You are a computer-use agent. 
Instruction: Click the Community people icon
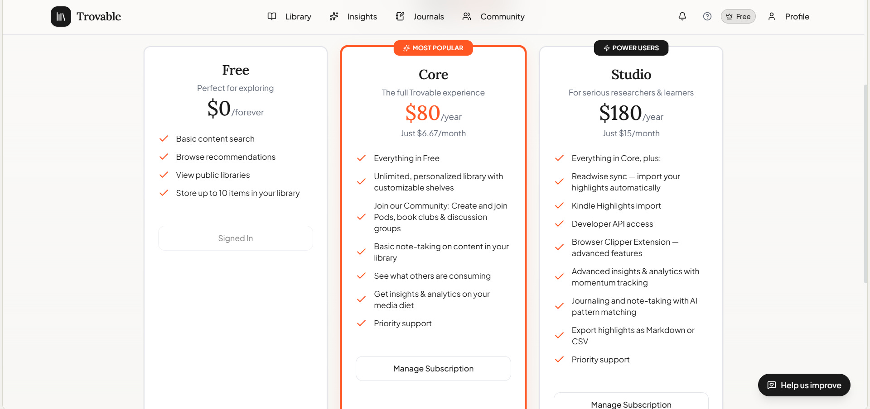tap(467, 16)
